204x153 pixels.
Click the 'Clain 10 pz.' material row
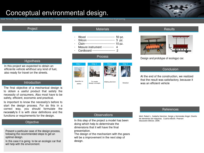pos(99,44)
